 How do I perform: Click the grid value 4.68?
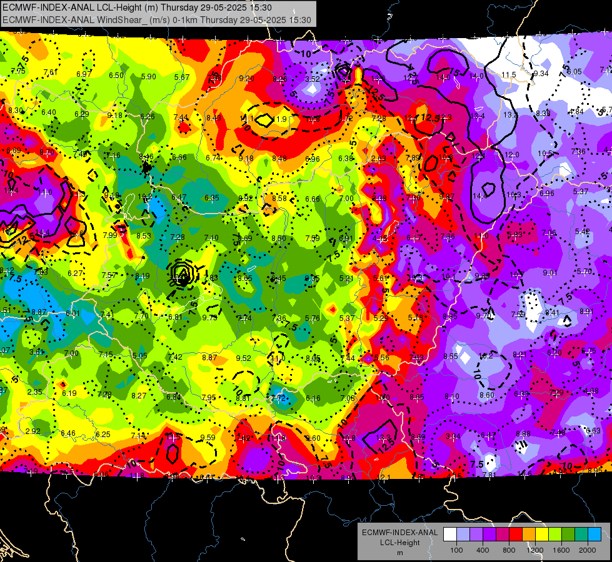point(591,390)
